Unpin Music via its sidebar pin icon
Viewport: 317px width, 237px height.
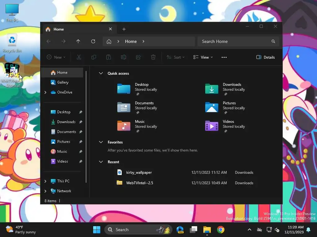(81, 152)
